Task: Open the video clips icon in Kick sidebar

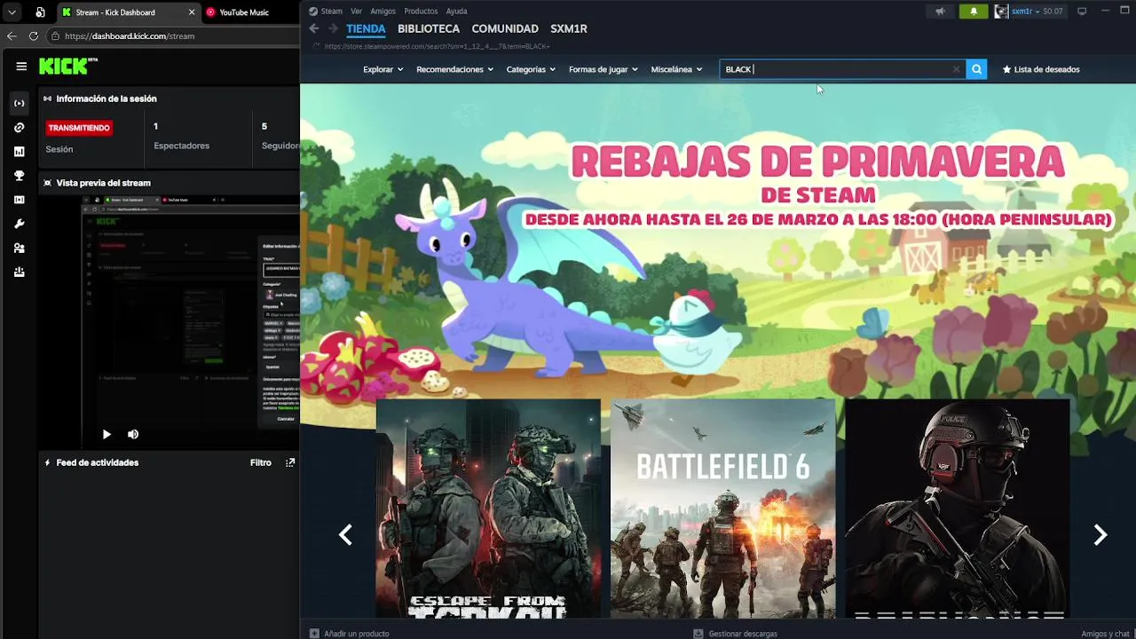Action: pos(20,200)
